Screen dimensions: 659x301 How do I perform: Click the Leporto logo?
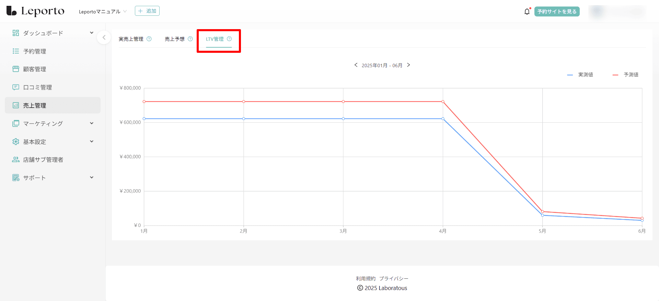pyautogui.click(x=36, y=11)
